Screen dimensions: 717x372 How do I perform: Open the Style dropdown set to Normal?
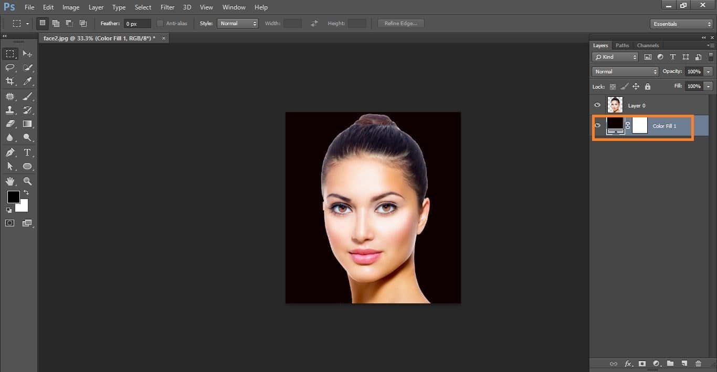coord(238,24)
